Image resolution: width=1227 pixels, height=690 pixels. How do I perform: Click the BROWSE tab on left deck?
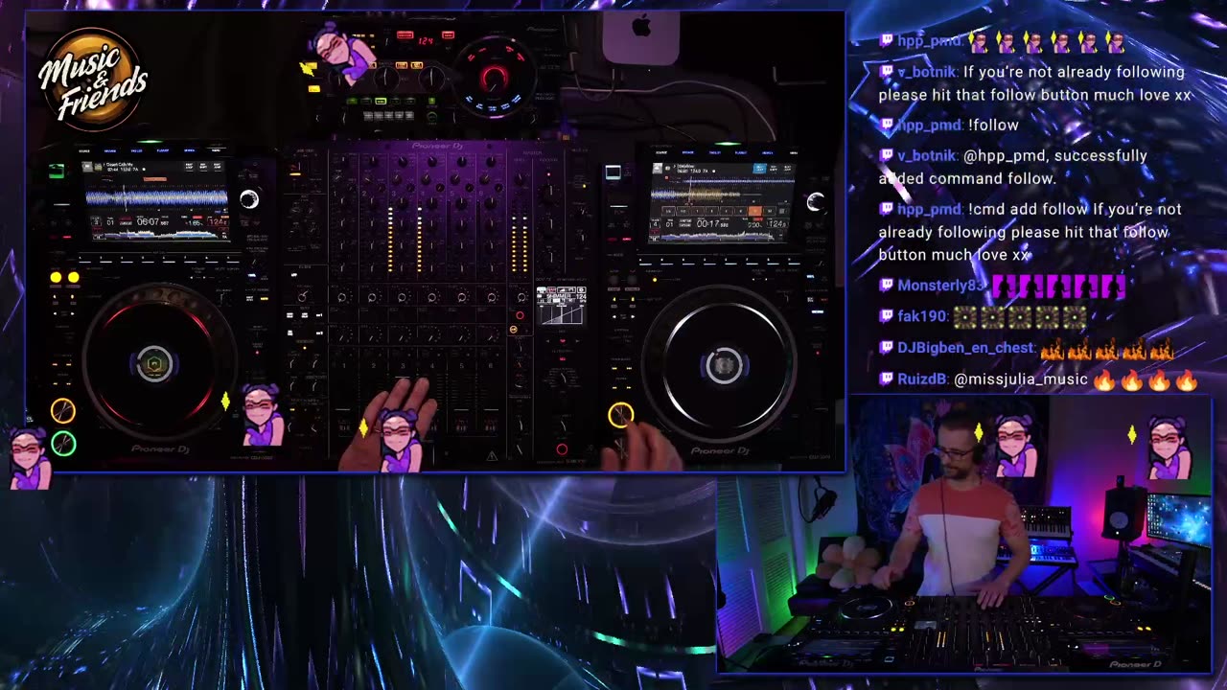(x=110, y=150)
